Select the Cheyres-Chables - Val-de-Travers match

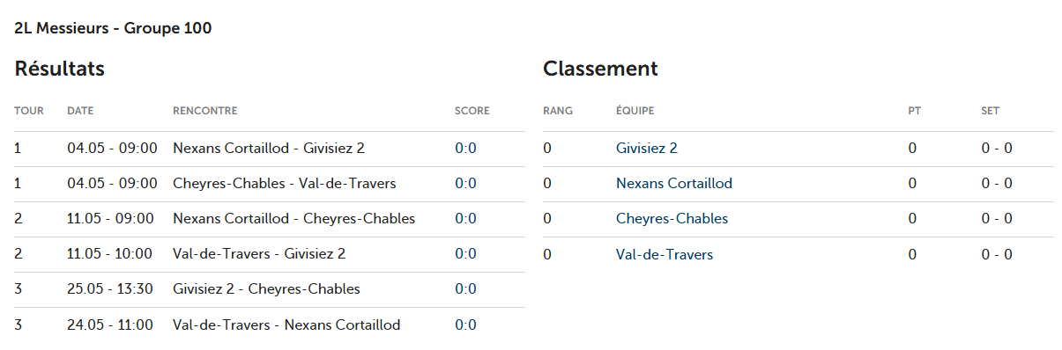(285, 184)
